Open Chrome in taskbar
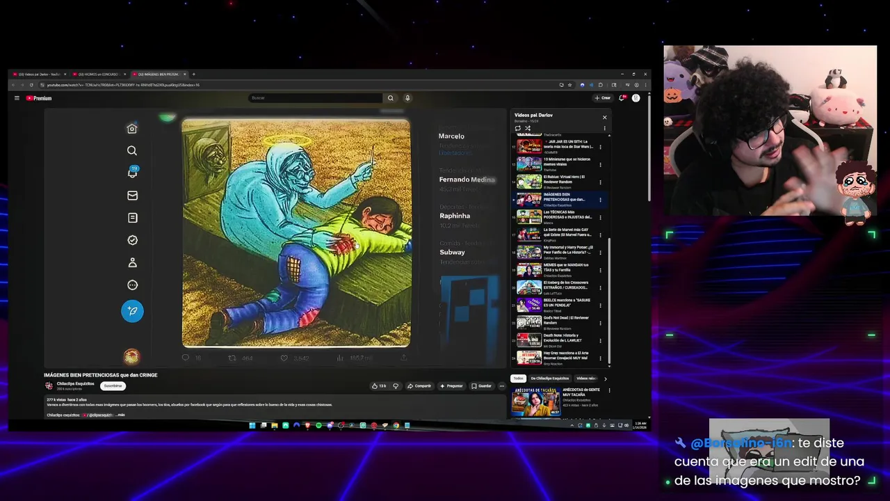Image resolution: width=890 pixels, height=501 pixels. [x=396, y=425]
